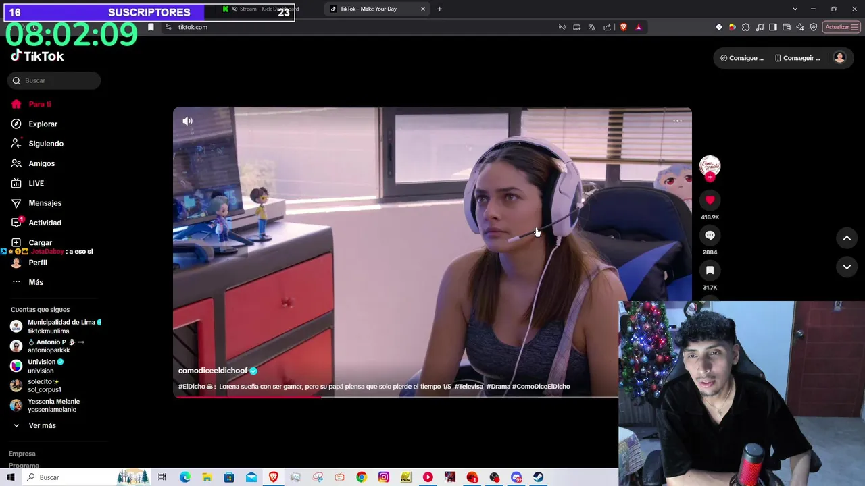The image size is (865, 486).
Task: Open Instagram from the taskbar
Action: [x=383, y=477]
